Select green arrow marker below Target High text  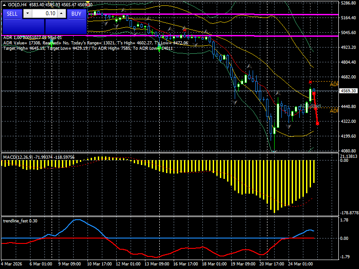(x=159, y=48)
